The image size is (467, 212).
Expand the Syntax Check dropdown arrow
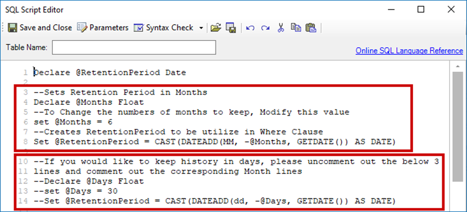click(201, 28)
